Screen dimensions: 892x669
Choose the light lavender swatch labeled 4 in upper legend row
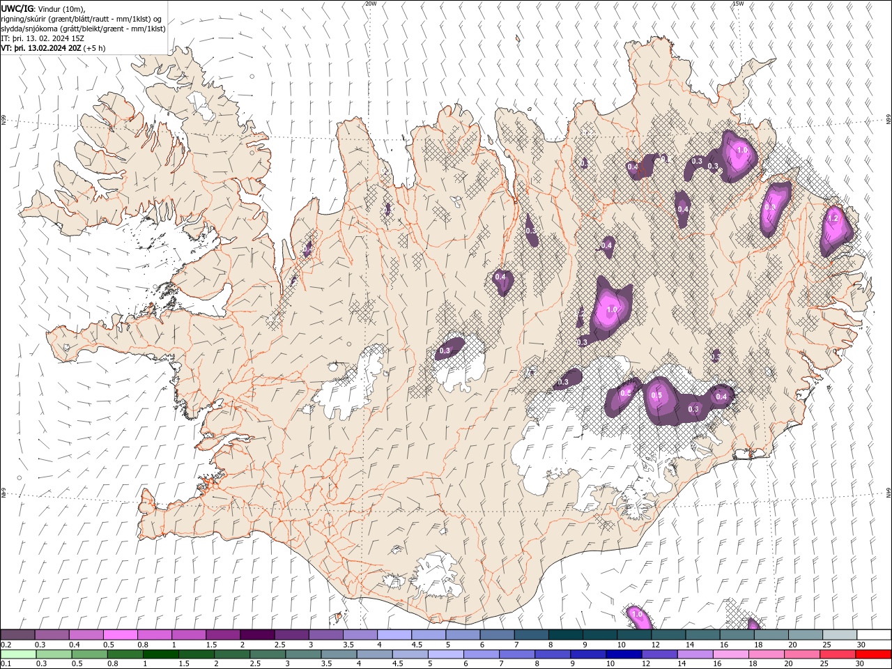pyautogui.click(x=394, y=635)
